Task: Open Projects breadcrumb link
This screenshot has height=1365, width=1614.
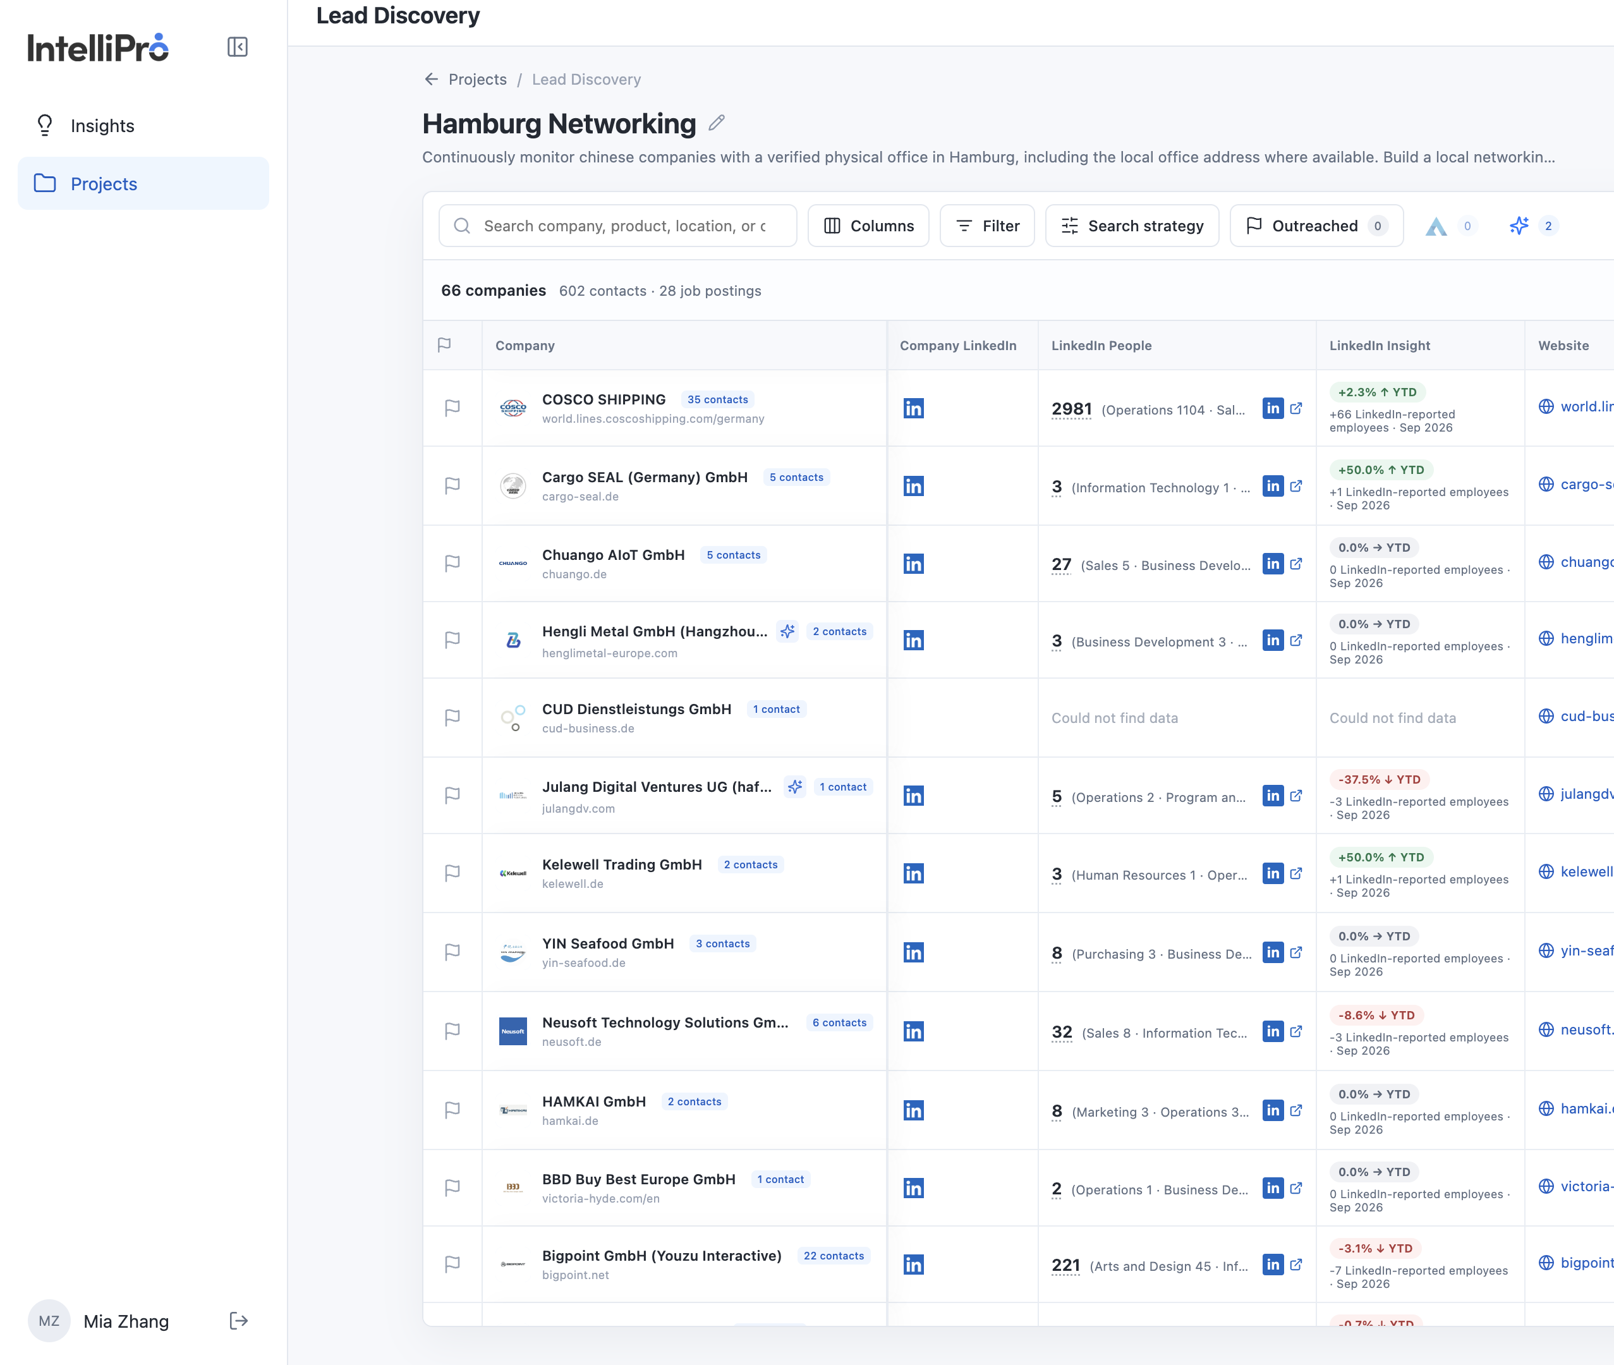Action: [x=477, y=79]
